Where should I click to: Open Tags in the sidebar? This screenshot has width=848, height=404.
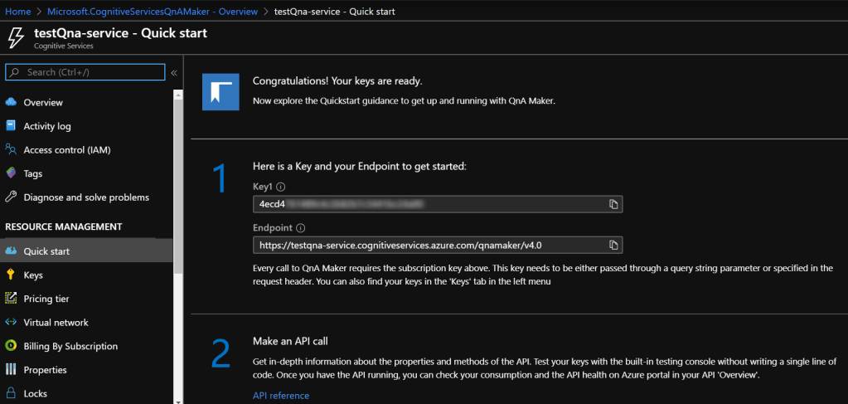pos(33,174)
